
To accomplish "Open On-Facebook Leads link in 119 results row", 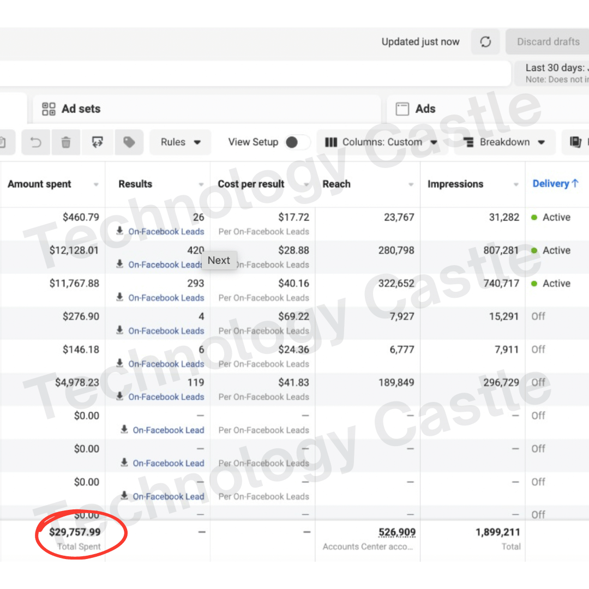I will coord(166,397).
